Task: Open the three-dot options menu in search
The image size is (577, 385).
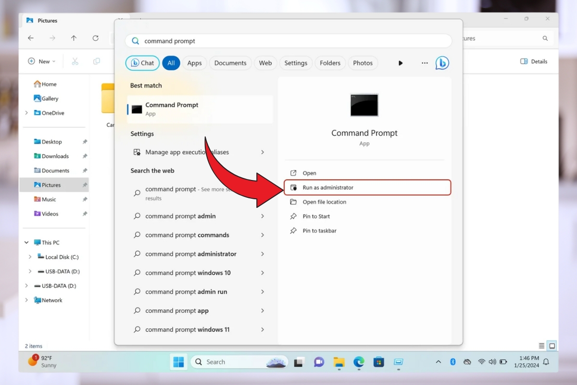Action: tap(425, 63)
